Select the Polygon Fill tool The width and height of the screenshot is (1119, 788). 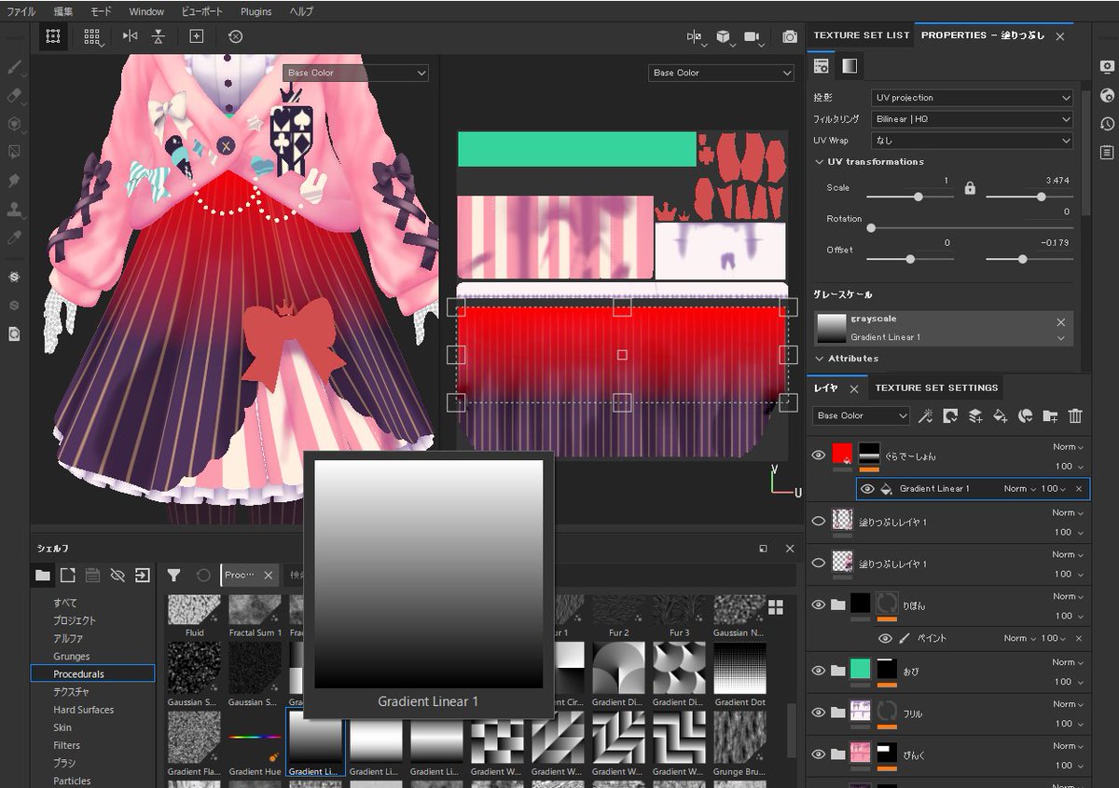point(14,151)
